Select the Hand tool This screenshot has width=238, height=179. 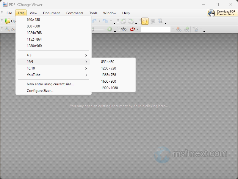[145, 21]
